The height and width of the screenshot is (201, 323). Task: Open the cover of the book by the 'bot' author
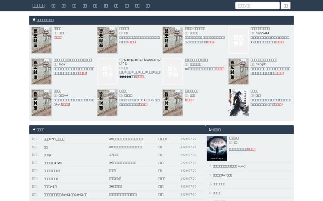click(41, 103)
